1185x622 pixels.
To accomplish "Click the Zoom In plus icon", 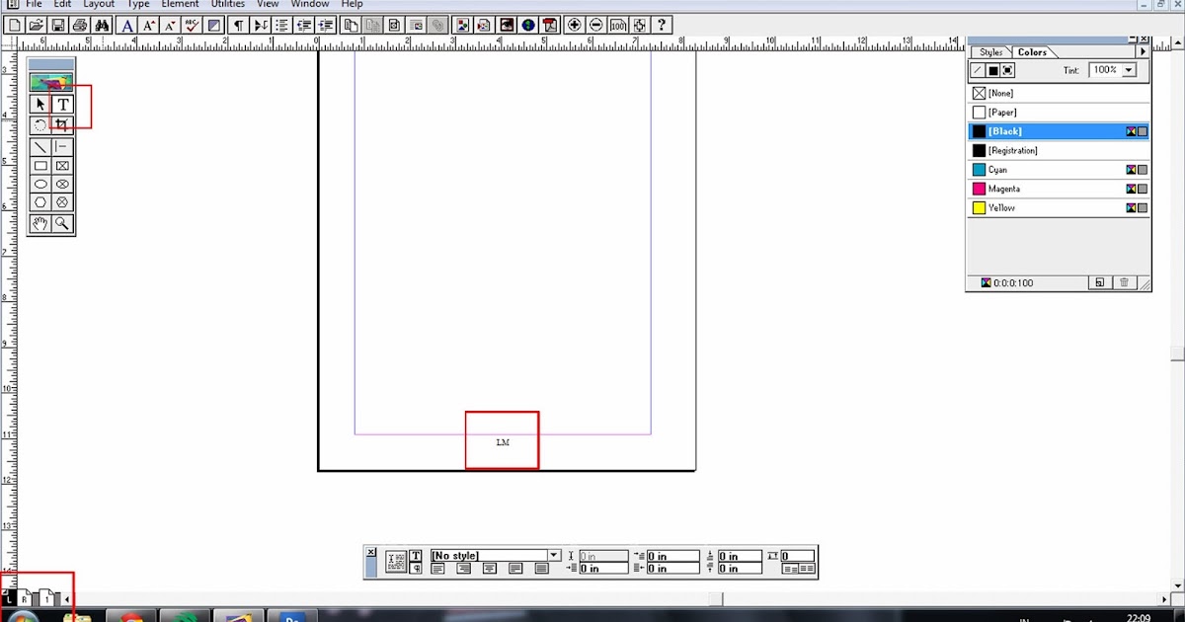I will click(575, 25).
